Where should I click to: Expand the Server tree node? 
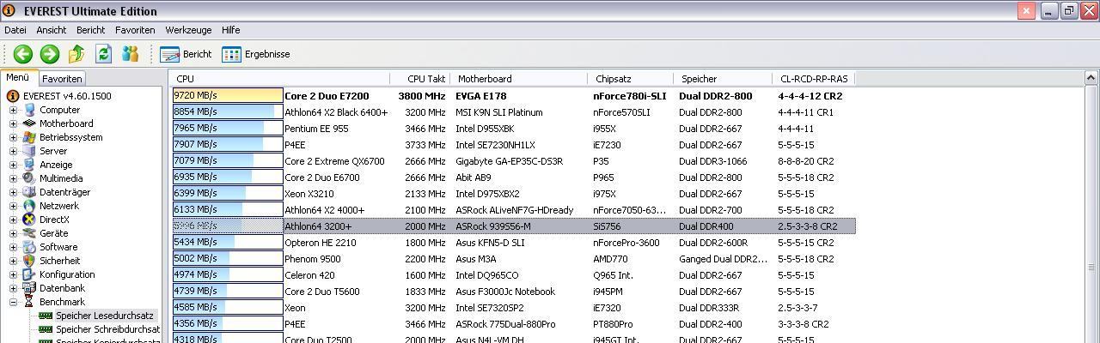(13, 151)
